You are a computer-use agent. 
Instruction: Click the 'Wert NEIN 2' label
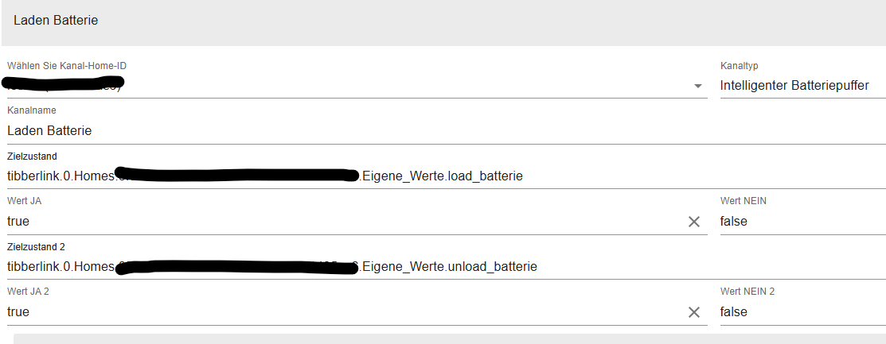pos(747,292)
